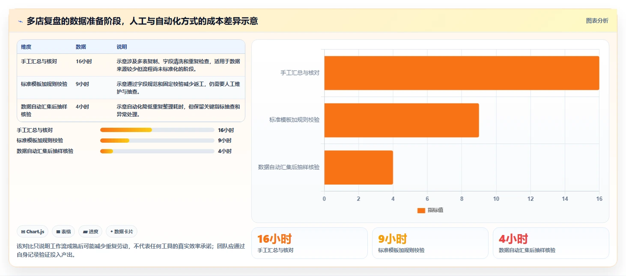Click the 数据卡片 tag chip

pyautogui.click(x=122, y=232)
